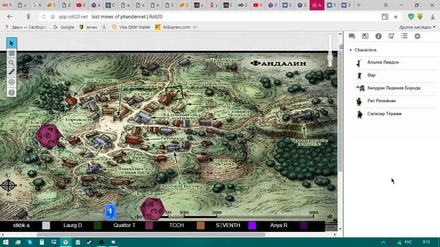Toggle the sidebar handle at map edge
Image resolution: width=440 pixels, height=247 pixels.
[x=341, y=47]
